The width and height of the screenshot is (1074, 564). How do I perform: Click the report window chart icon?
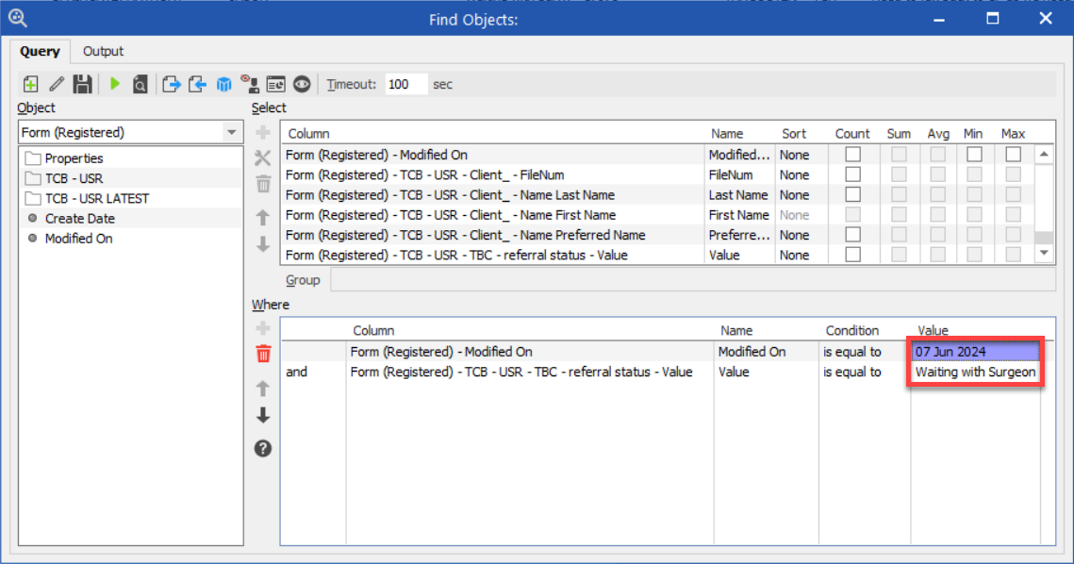(x=276, y=84)
